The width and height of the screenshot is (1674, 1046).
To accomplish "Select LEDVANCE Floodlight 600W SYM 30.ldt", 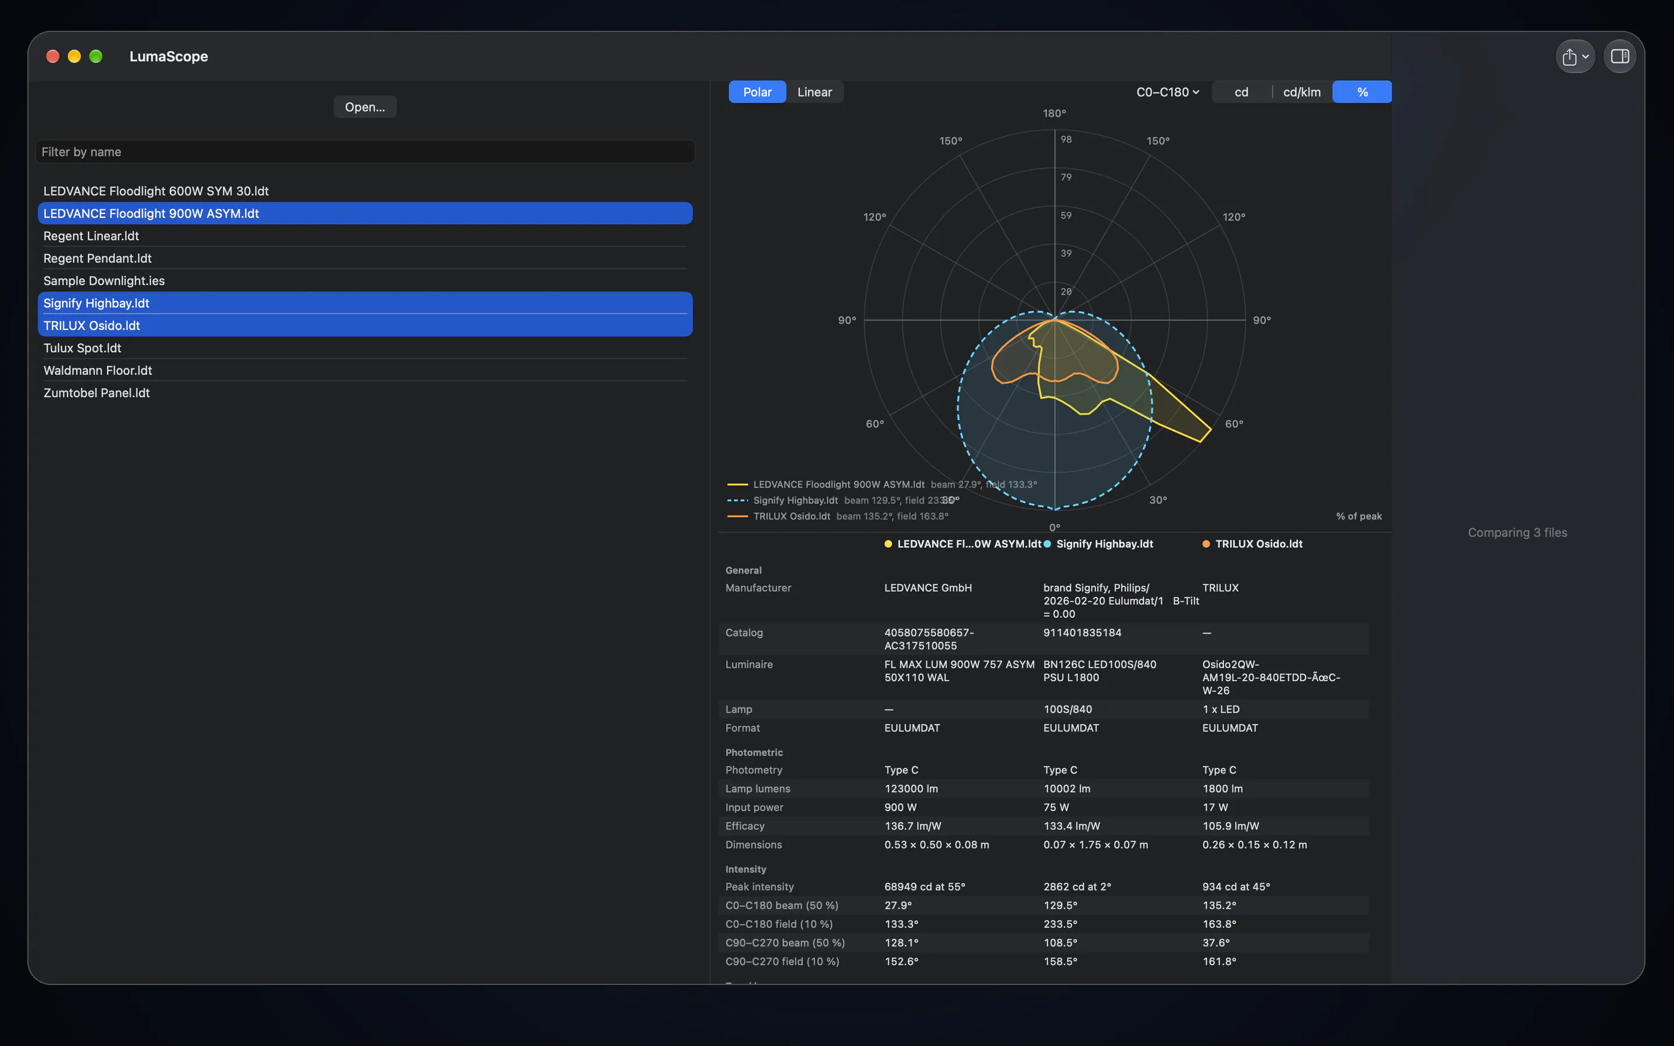I will tap(365, 191).
